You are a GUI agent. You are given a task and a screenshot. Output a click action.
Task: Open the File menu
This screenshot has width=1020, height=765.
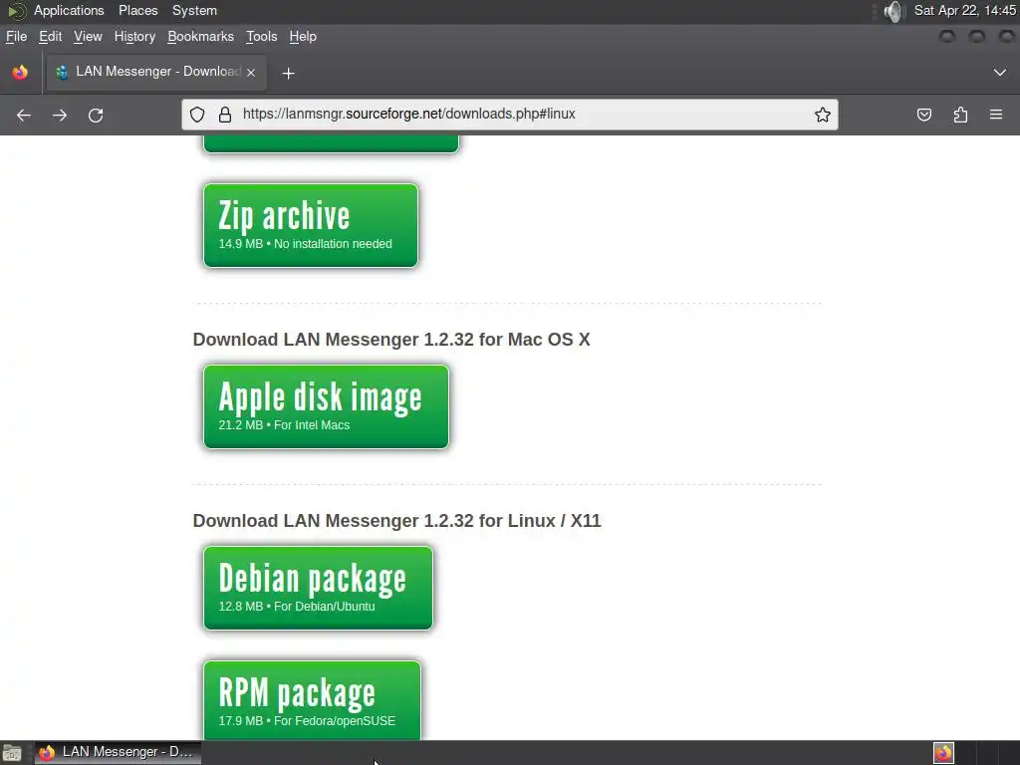[16, 37]
